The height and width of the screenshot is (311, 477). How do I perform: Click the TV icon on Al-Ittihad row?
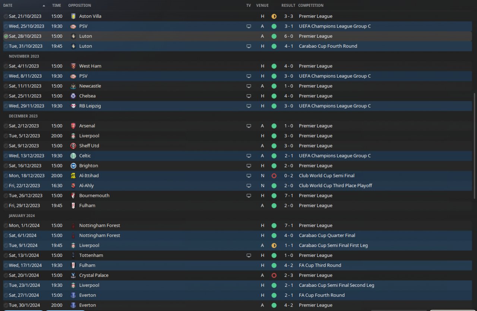249,176
